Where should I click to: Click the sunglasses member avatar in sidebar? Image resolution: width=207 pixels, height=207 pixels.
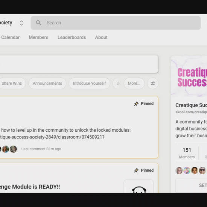point(202,170)
